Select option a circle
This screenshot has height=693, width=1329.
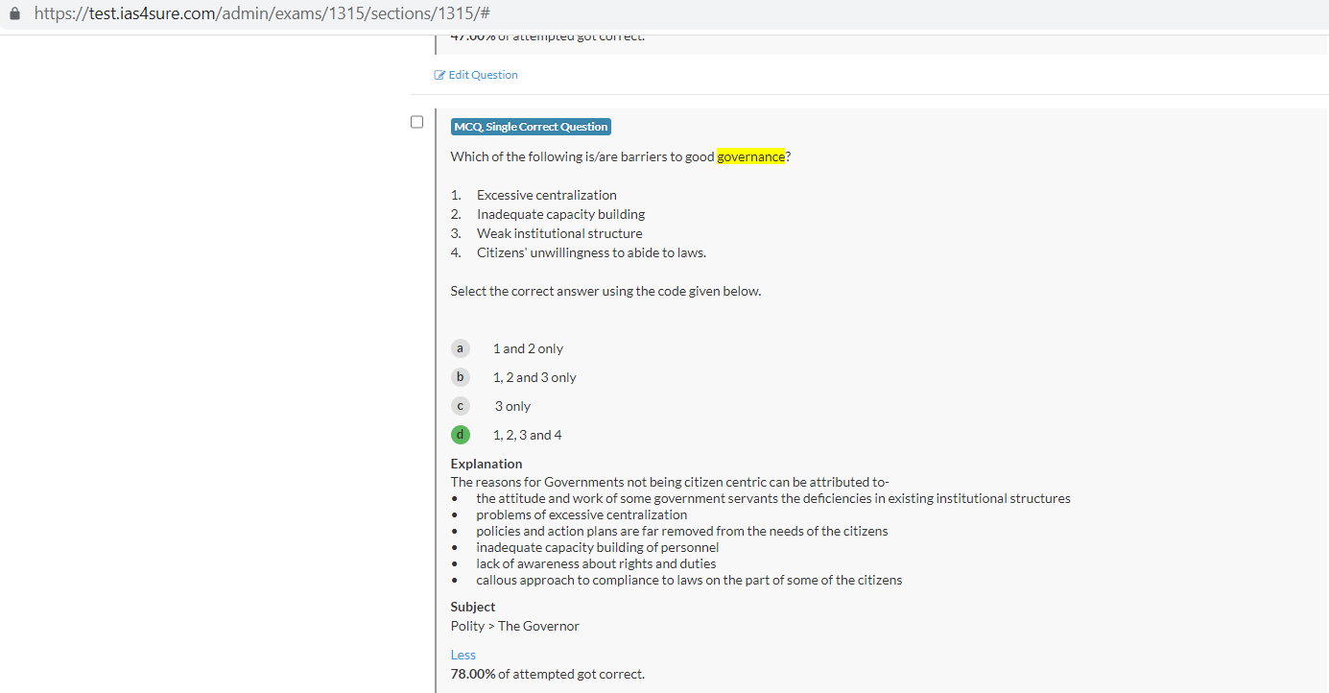click(461, 348)
